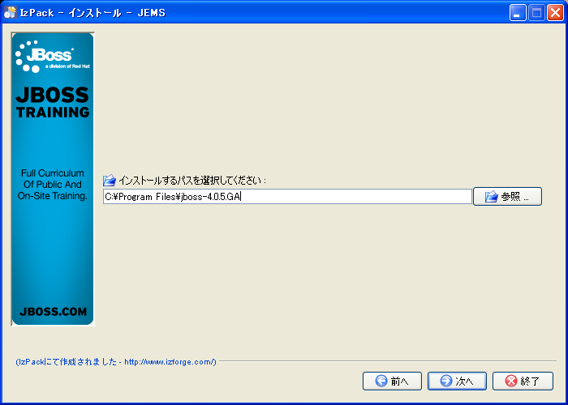Minimize the IzPack installer window

(518, 12)
